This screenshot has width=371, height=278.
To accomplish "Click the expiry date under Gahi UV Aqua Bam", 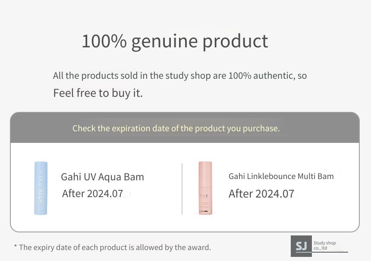I will click(92, 194).
